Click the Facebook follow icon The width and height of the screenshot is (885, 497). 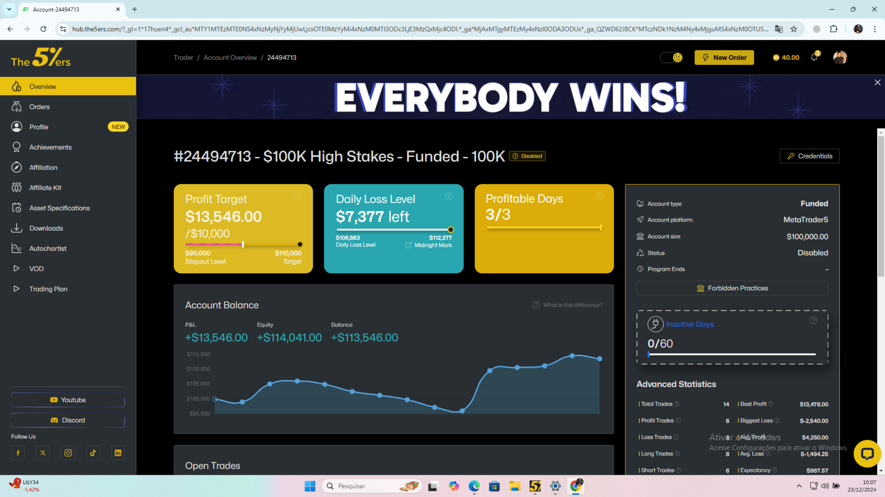click(18, 453)
